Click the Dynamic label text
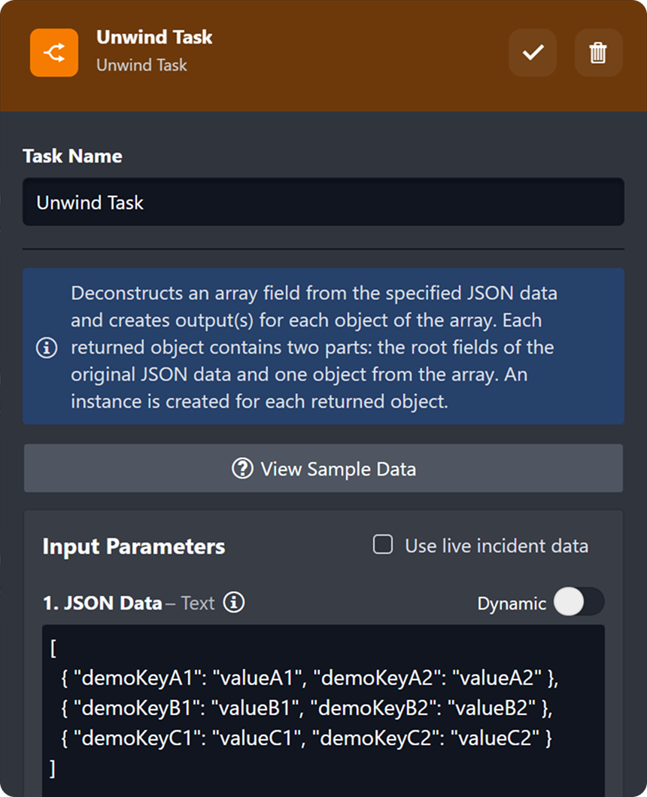The height and width of the screenshot is (797, 647). pyautogui.click(x=512, y=603)
